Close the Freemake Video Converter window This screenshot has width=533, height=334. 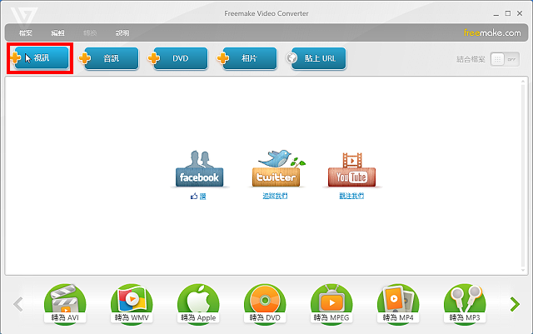[x=520, y=13]
